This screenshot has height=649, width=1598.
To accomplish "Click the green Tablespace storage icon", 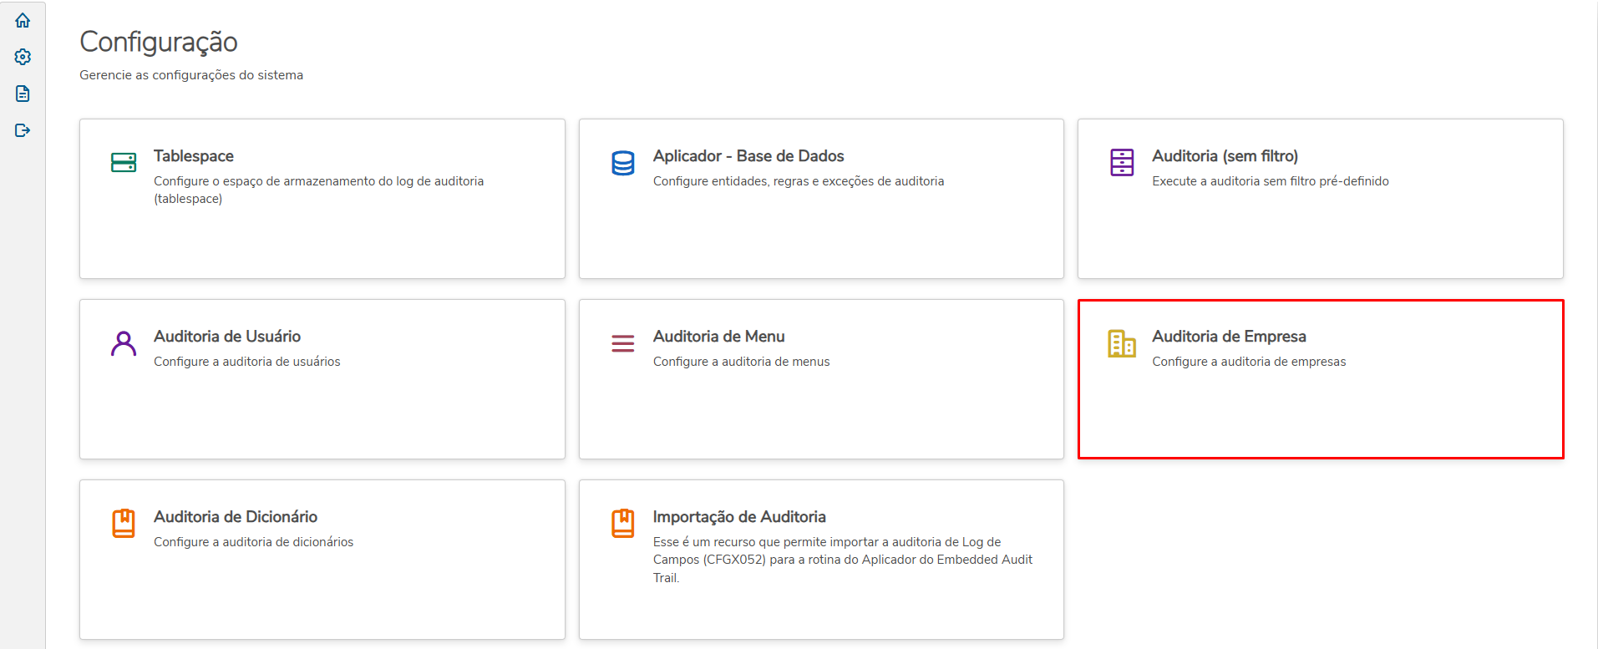I will point(124,162).
